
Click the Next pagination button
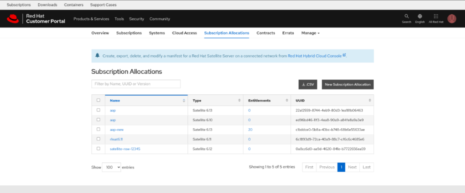coord(352,167)
